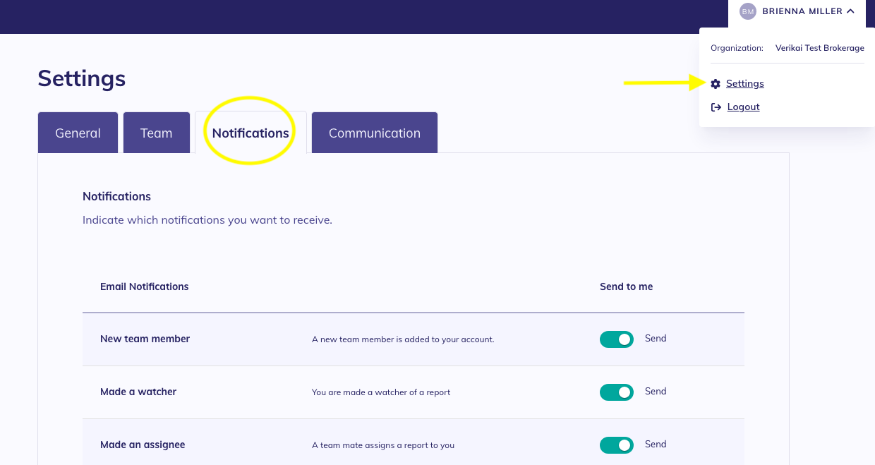875x465 pixels.
Task: Click the Made an assignee row description
Action: pos(383,445)
